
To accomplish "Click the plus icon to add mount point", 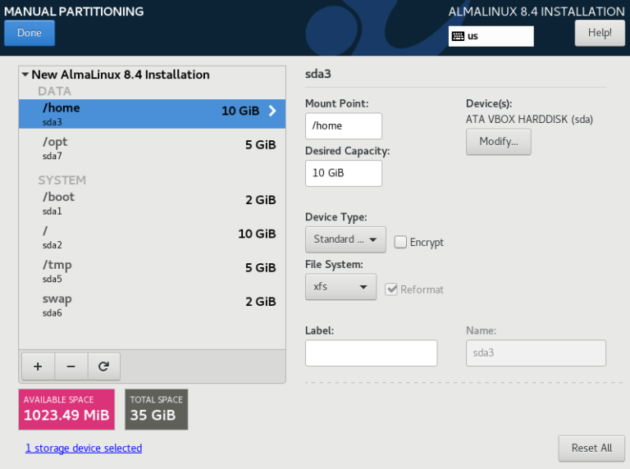I will pos(38,367).
